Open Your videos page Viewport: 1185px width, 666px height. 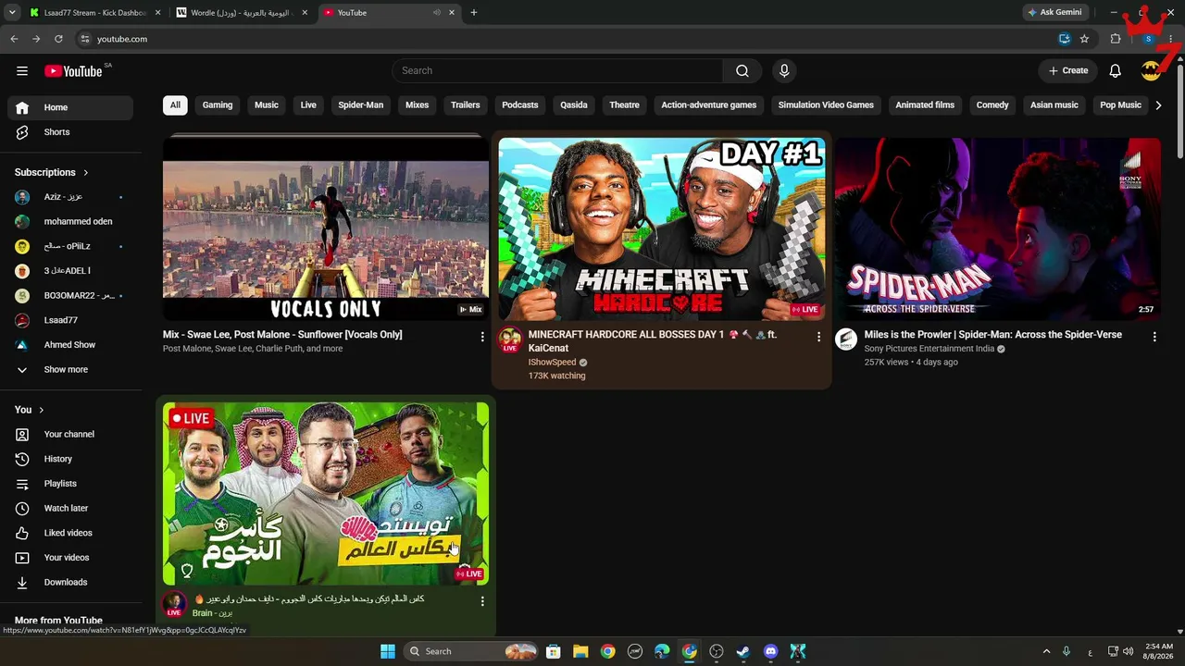(x=70, y=558)
